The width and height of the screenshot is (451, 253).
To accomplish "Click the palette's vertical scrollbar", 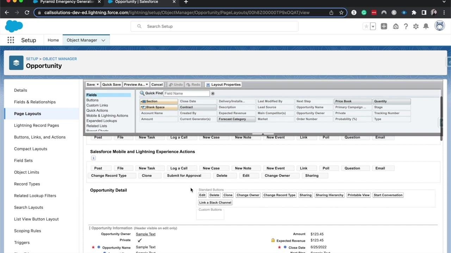I will pyautogui.click(x=441, y=119).
